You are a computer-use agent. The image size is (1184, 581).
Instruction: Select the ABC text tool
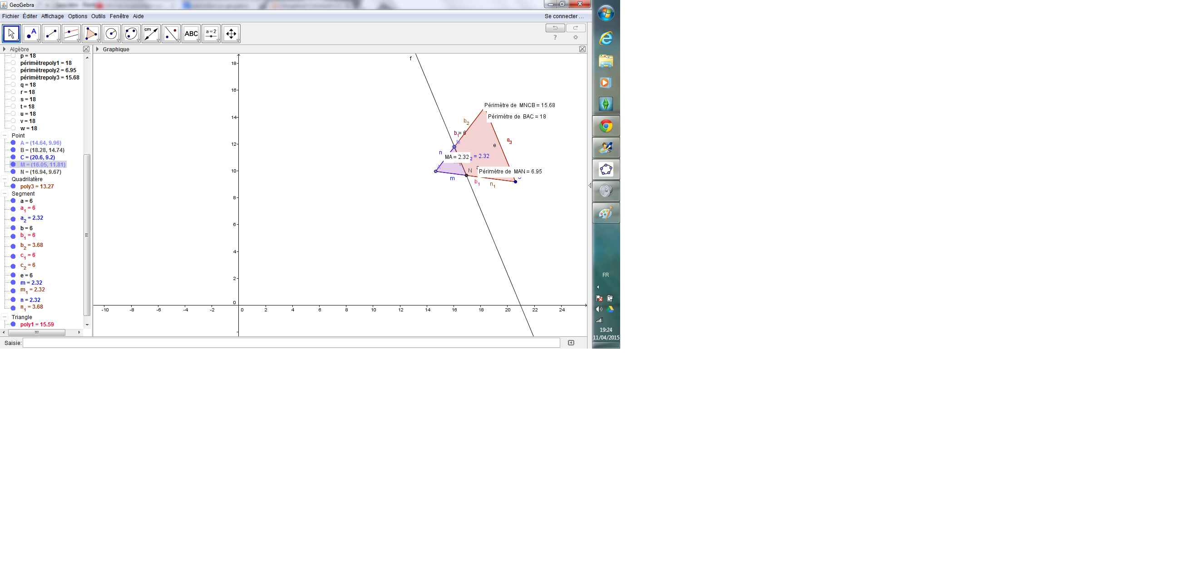pos(191,34)
